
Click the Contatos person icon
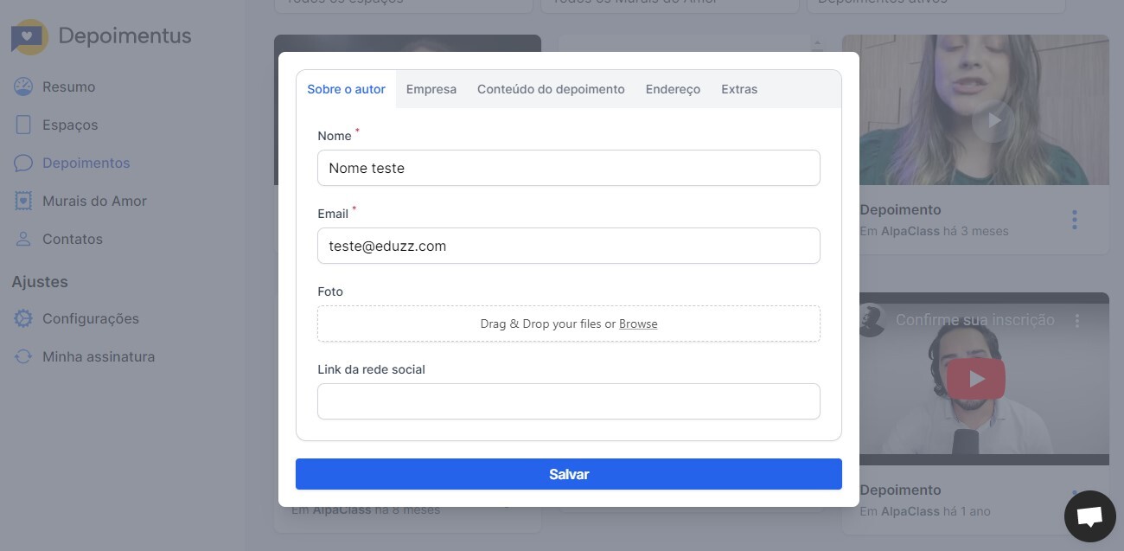23,239
